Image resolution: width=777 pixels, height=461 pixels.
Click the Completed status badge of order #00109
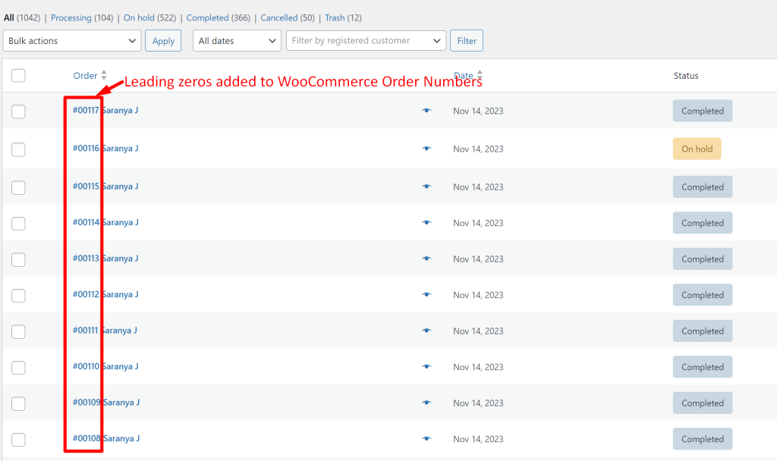[x=702, y=403]
